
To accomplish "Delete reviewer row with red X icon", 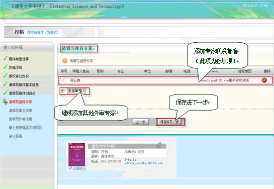I will (x=264, y=80).
